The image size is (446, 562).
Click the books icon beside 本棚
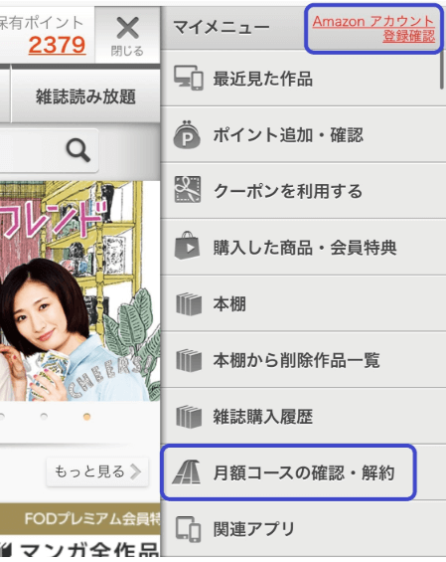189,304
